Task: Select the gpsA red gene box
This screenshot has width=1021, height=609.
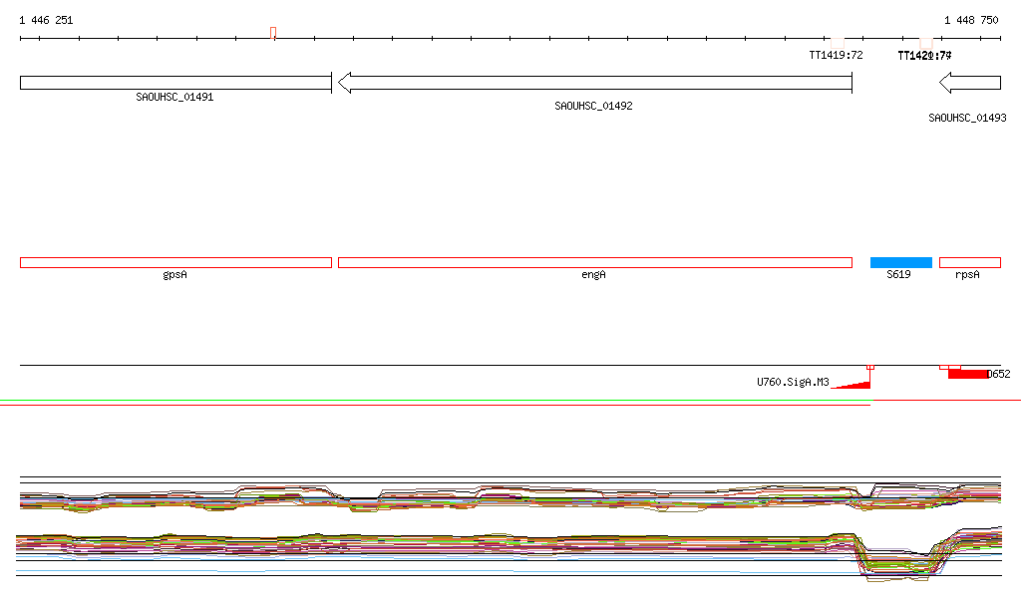Action: click(x=175, y=263)
